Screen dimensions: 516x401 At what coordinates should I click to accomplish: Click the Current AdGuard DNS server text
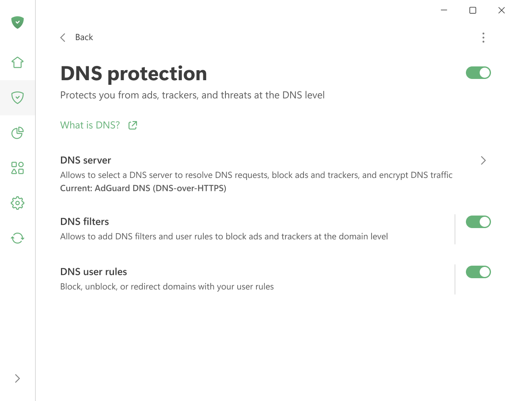click(x=143, y=188)
